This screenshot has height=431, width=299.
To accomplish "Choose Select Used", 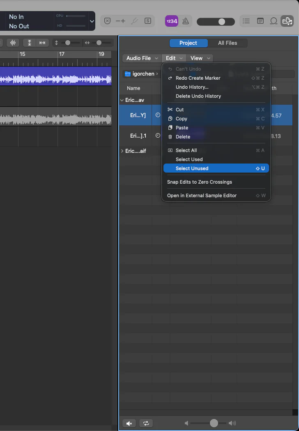I will coord(216,159).
